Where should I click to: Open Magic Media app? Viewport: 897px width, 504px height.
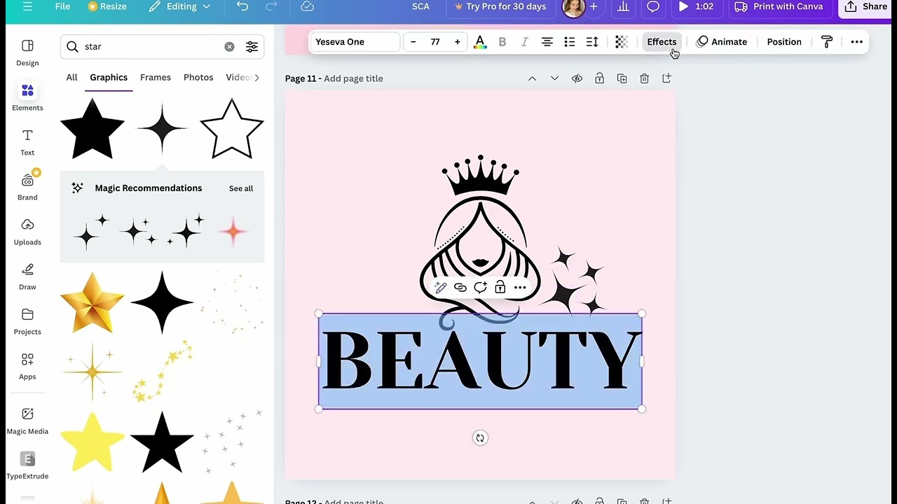click(x=27, y=421)
